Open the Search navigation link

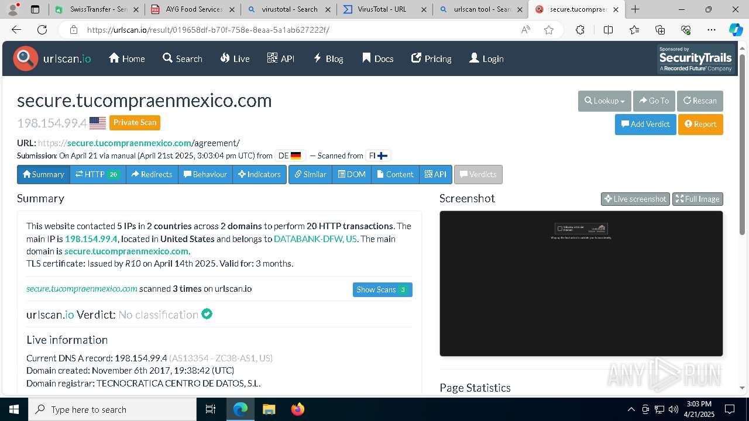point(183,58)
